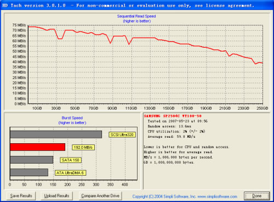The width and height of the screenshot is (274, 202).
Task: Click the ATA UltraDMA 6 label
Action: [70, 173]
